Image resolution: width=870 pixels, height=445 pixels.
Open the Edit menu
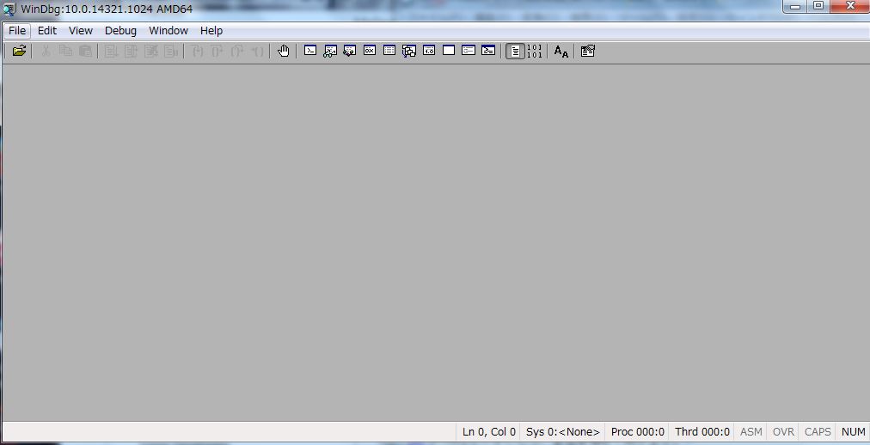(x=47, y=30)
